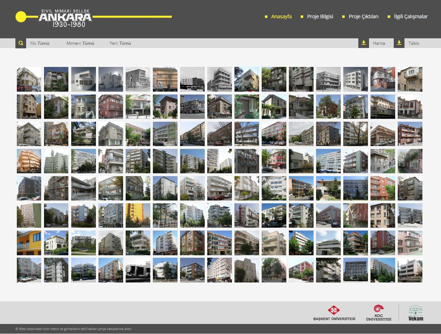The width and height of the screenshot is (441, 334).
Task: Click the download icon beside Harita
Action: pyautogui.click(x=363, y=43)
